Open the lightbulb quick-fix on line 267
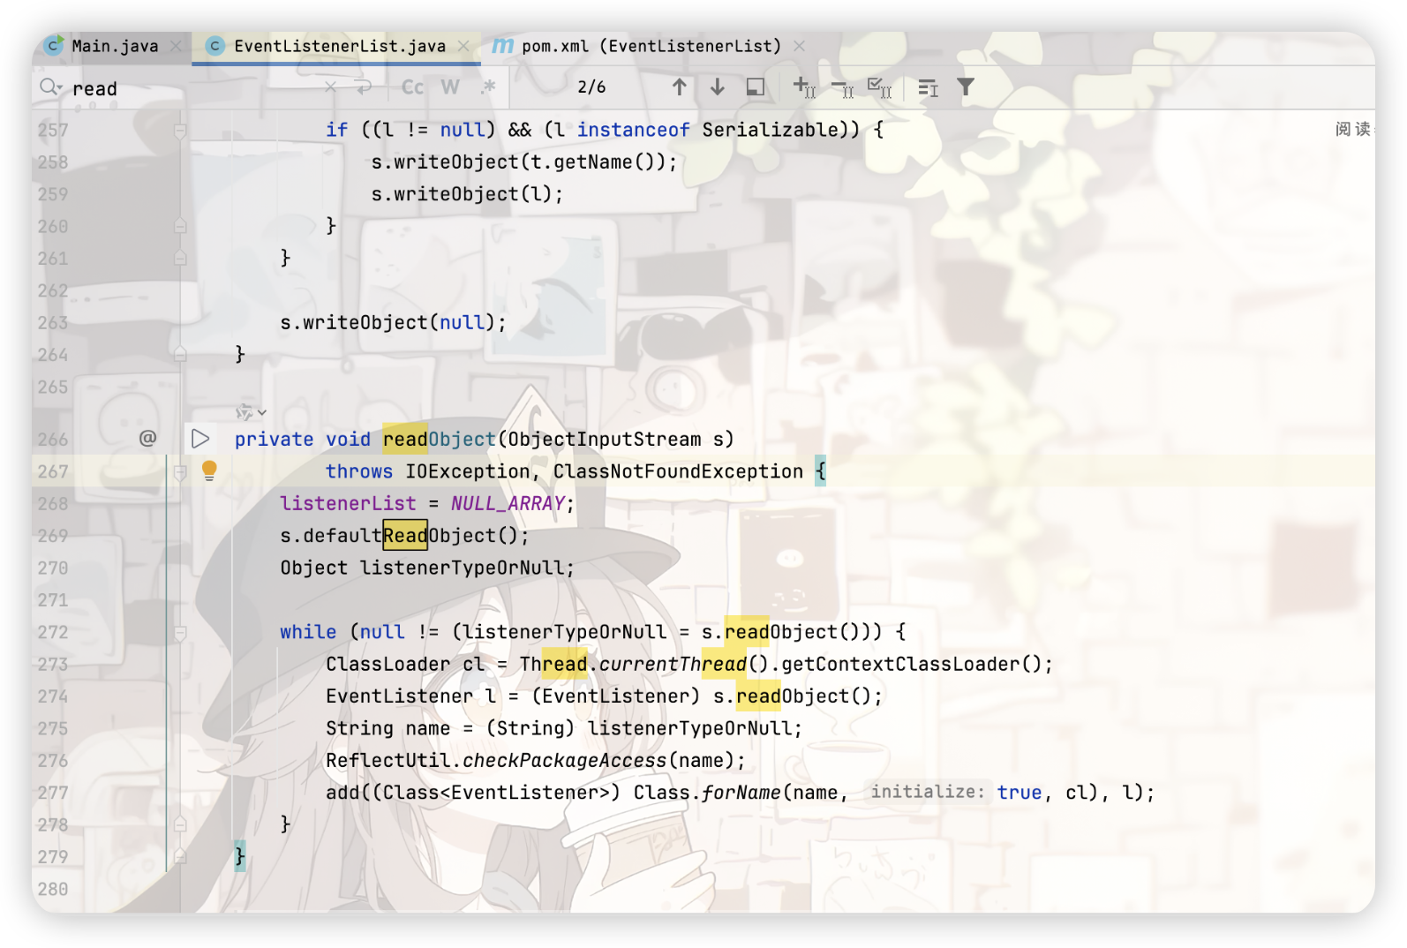This screenshot has width=1407, height=948. tap(209, 470)
